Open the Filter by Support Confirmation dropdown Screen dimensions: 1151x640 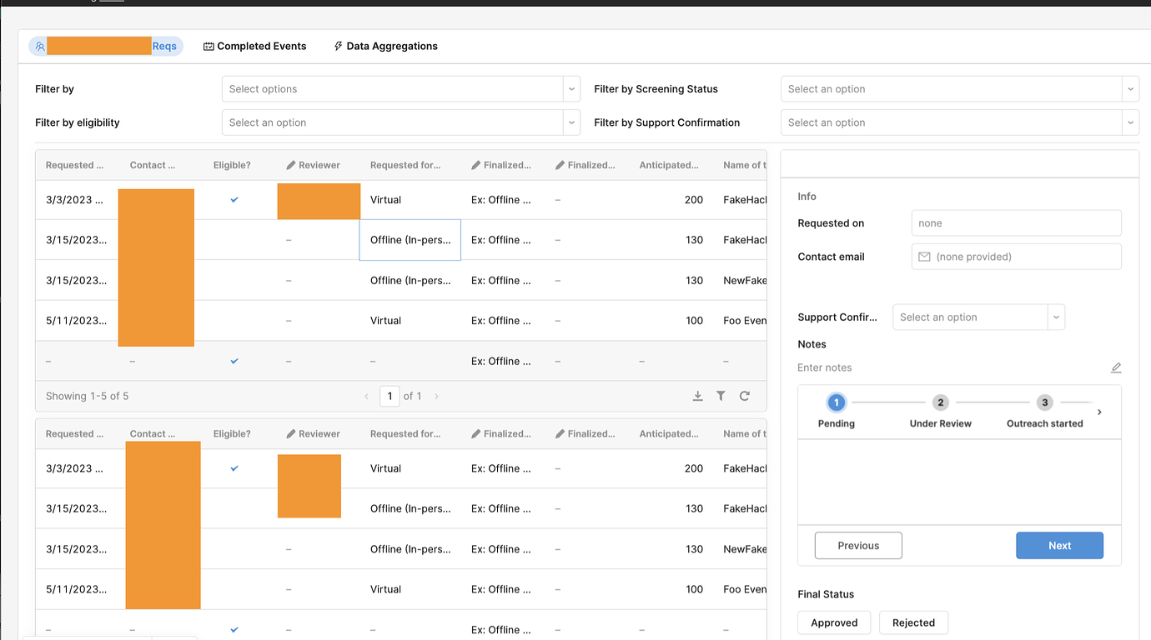pyautogui.click(x=959, y=122)
